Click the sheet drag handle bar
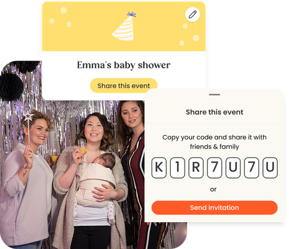The image size is (289, 249). pyautogui.click(x=214, y=95)
